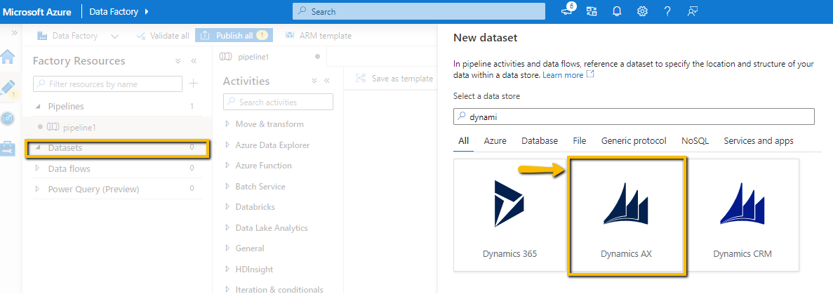Screen dimensions: 833x306
Task: Expand General activities group
Action: (x=227, y=248)
